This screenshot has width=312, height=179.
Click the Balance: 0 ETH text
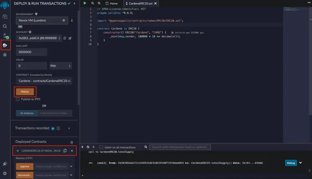24,158
